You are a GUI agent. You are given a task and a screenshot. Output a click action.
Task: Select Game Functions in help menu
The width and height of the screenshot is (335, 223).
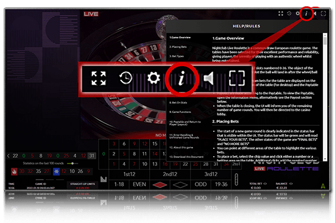coord(180,112)
